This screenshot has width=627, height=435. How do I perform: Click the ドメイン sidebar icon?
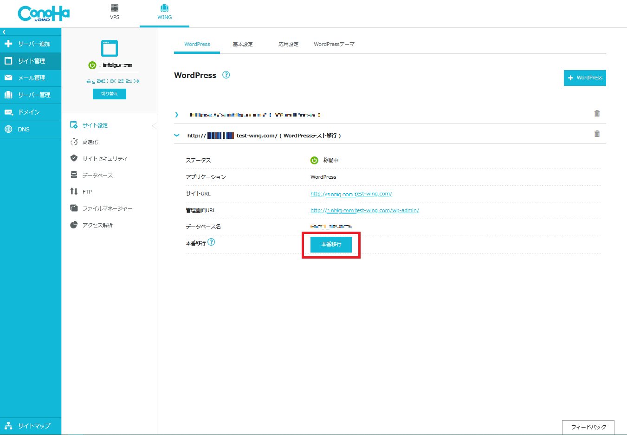[8, 112]
